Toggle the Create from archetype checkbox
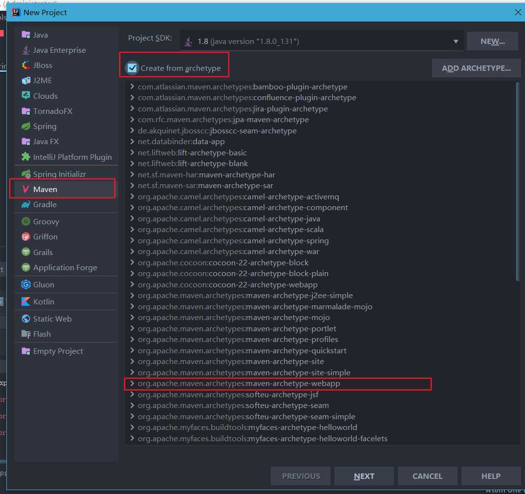Image resolution: width=525 pixels, height=494 pixels. pyautogui.click(x=132, y=68)
